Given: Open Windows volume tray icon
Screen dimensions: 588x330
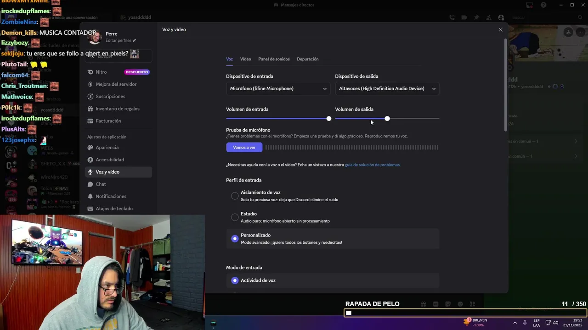Looking at the screenshot, I should (x=555, y=323).
